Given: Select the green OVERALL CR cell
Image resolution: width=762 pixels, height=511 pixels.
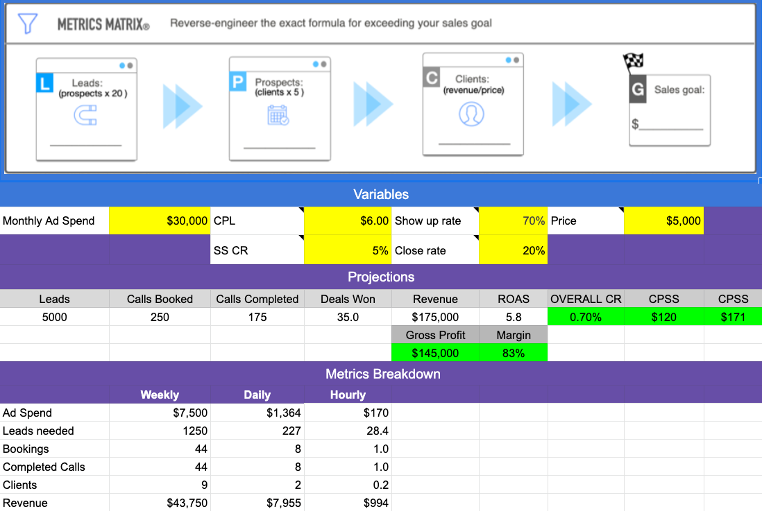Looking at the screenshot, I should click(x=587, y=316).
